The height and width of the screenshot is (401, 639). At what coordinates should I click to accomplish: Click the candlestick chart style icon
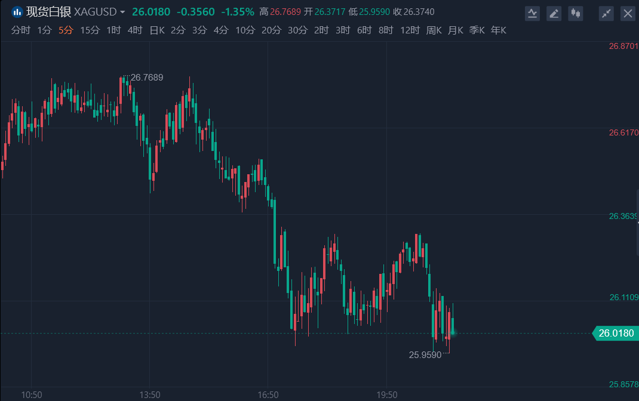coord(576,13)
